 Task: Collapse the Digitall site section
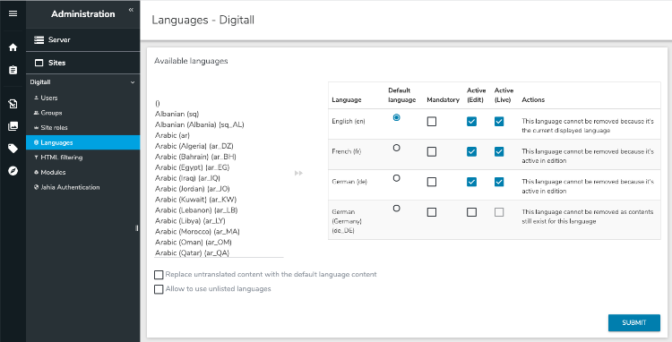(133, 82)
